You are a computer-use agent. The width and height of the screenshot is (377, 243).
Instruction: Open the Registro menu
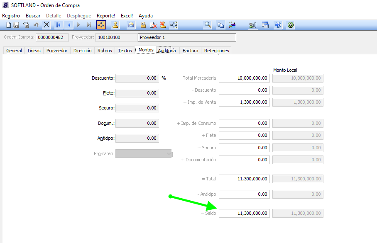coord(11,16)
